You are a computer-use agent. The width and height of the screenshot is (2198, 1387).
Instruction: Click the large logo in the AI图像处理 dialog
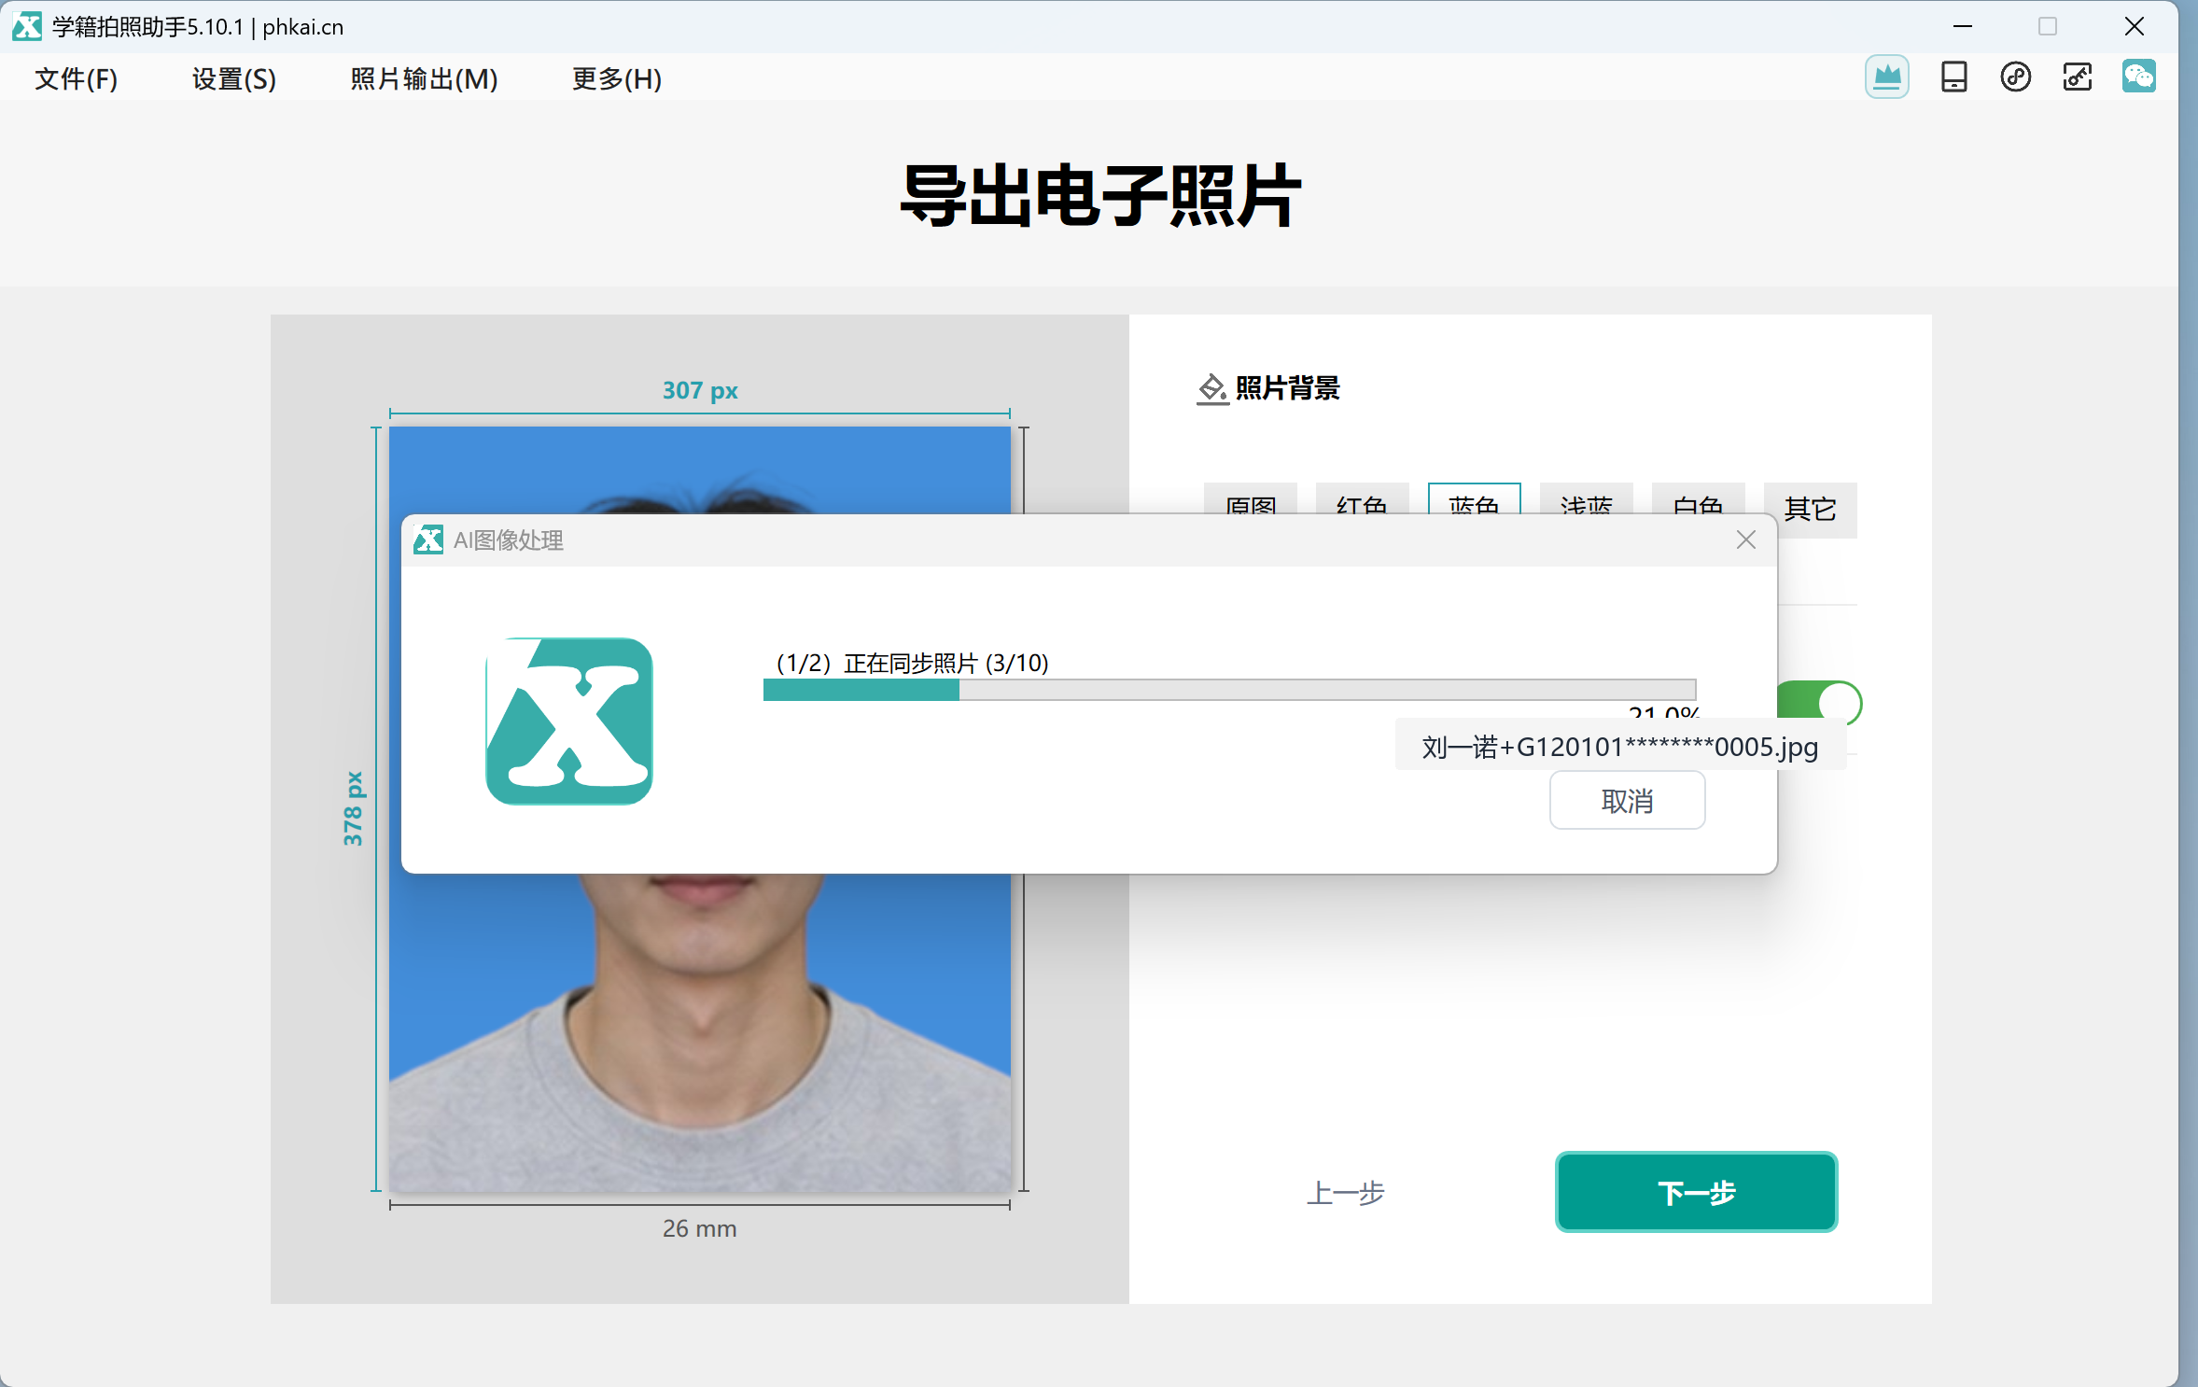coord(568,721)
